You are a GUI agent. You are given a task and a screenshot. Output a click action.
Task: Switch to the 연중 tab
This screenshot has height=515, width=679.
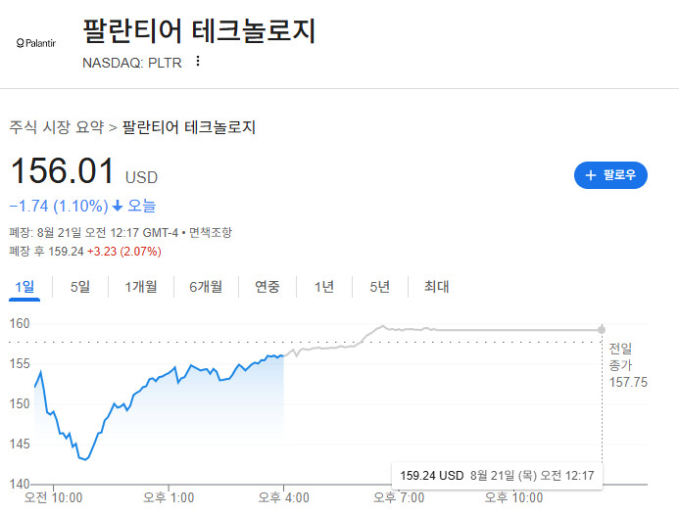coord(267,287)
